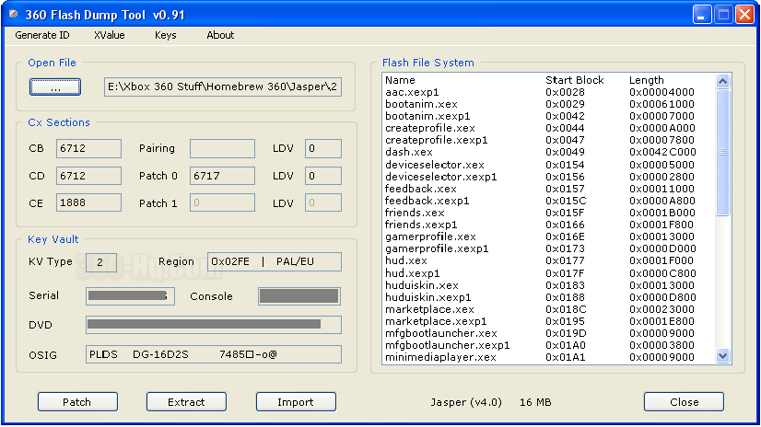
Task: Click the Name column header
Action: pos(400,80)
